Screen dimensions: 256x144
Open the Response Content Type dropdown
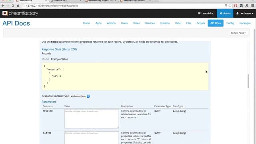80,96
